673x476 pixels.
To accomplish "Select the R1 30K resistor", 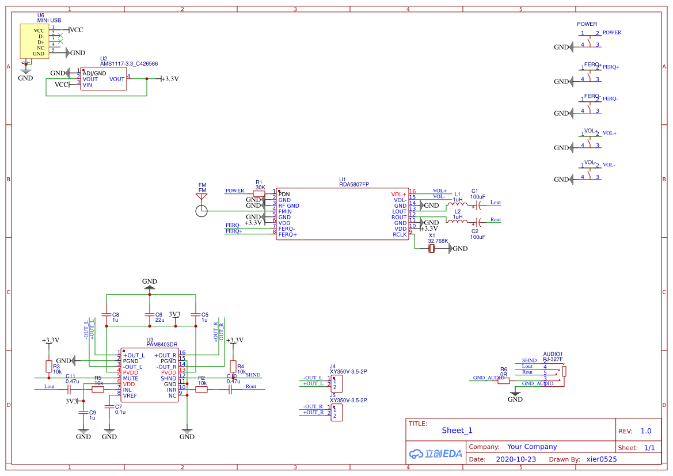I will pyautogui.click(x=260, y=194).
